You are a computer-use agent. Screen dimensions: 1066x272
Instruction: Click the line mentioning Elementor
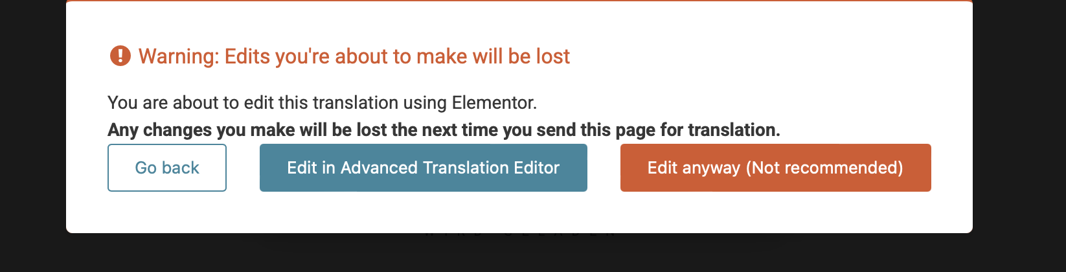tap(323, 102)
